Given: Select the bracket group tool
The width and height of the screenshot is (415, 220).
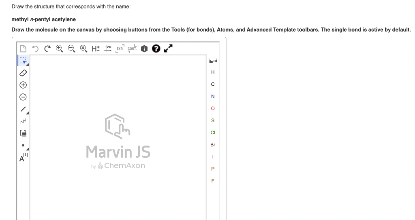Looking at the screenshot, I should coord(23,133).
